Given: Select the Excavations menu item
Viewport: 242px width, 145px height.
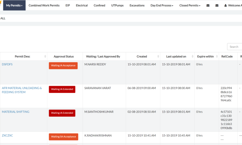Looking at the screenshot, I should pyautogui.click(x=137, y=5).
